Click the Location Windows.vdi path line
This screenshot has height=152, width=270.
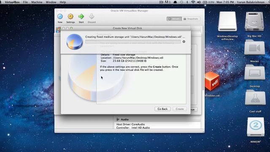click(132, 58)
